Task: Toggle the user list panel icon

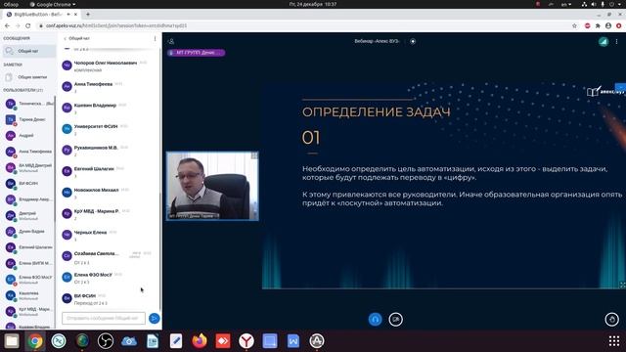Action: [x=171, y=41]
